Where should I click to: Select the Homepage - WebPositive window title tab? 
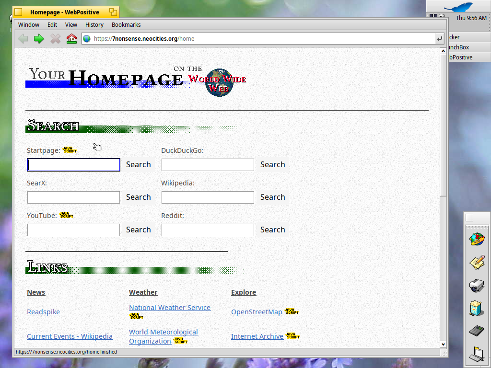coord(66,12)
